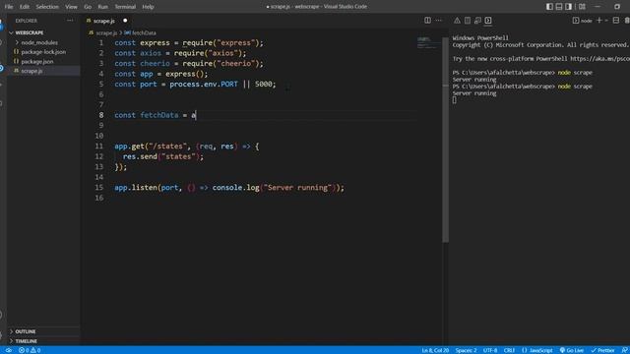
Task: Open errors and warnings count in status bar
Action: pos(30,350)
